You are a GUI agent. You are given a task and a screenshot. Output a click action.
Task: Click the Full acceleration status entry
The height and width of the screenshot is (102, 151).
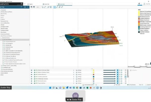(x=131, y=85)
